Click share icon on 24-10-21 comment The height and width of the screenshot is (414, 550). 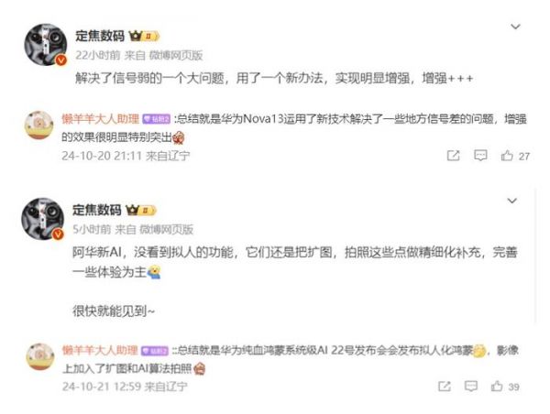point(444,387)
